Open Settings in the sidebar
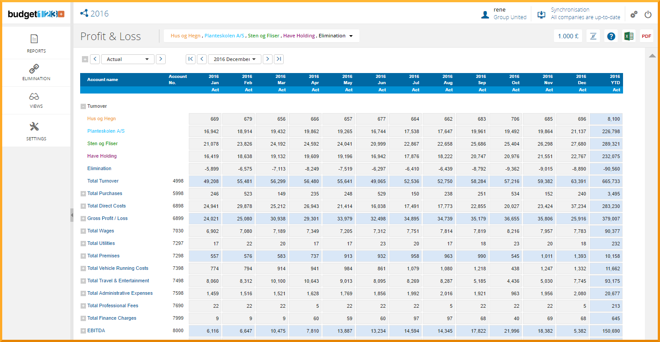This screenshot has width=660, height=342. point(36,131)
